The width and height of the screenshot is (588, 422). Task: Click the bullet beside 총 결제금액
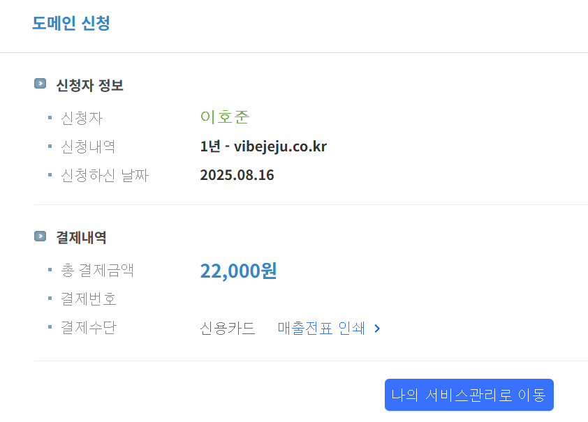pyautogui.click(x=50, y=270)
